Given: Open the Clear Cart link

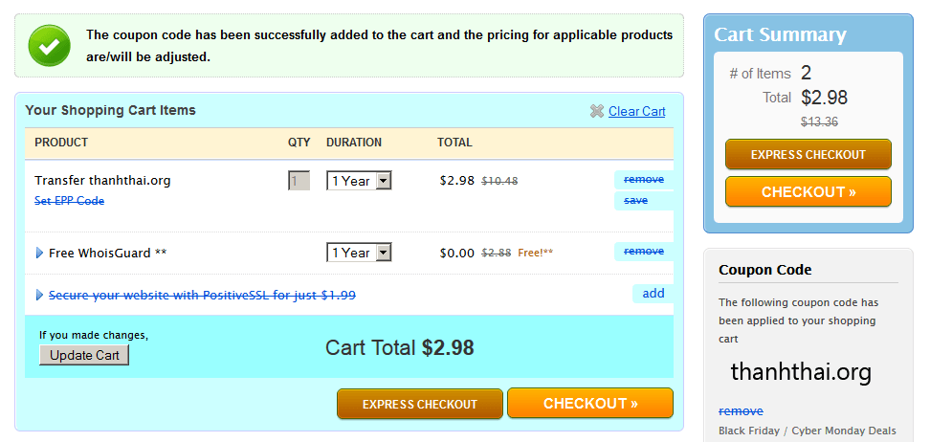Looking at the screenshot, I should tap(636, 112).
